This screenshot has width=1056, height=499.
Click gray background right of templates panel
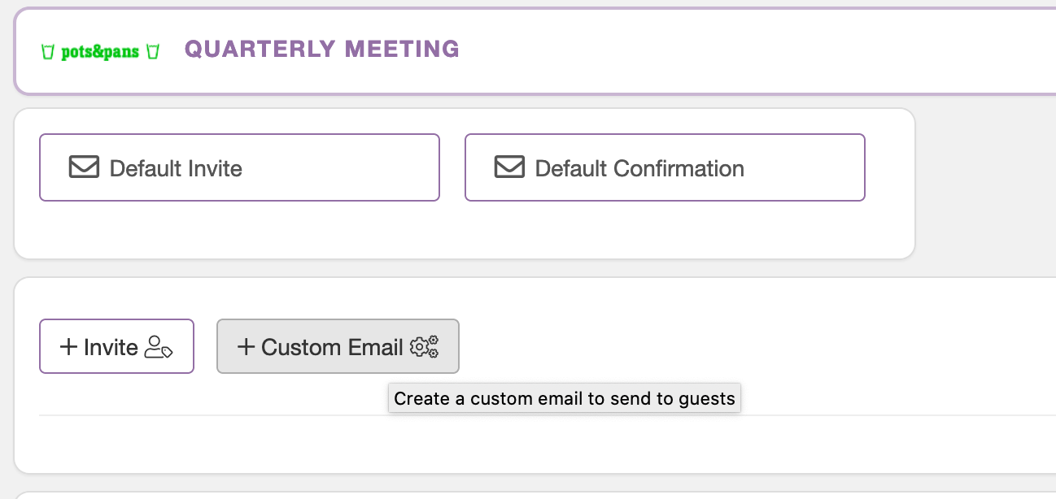(986, 184)
